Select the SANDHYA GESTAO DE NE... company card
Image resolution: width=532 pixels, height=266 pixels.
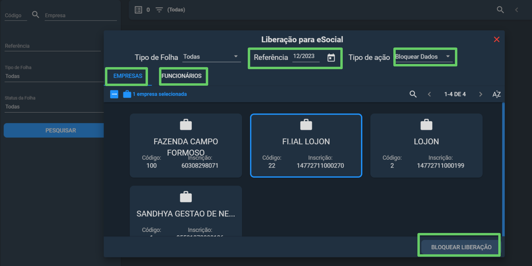pyautogui.click(x=186, y=211)
